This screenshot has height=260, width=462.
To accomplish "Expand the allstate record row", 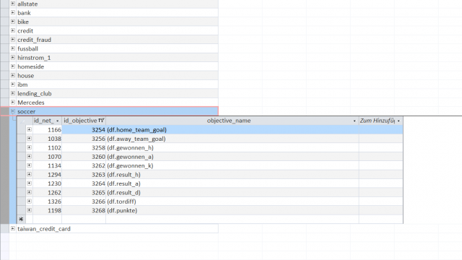I will 13,4.
